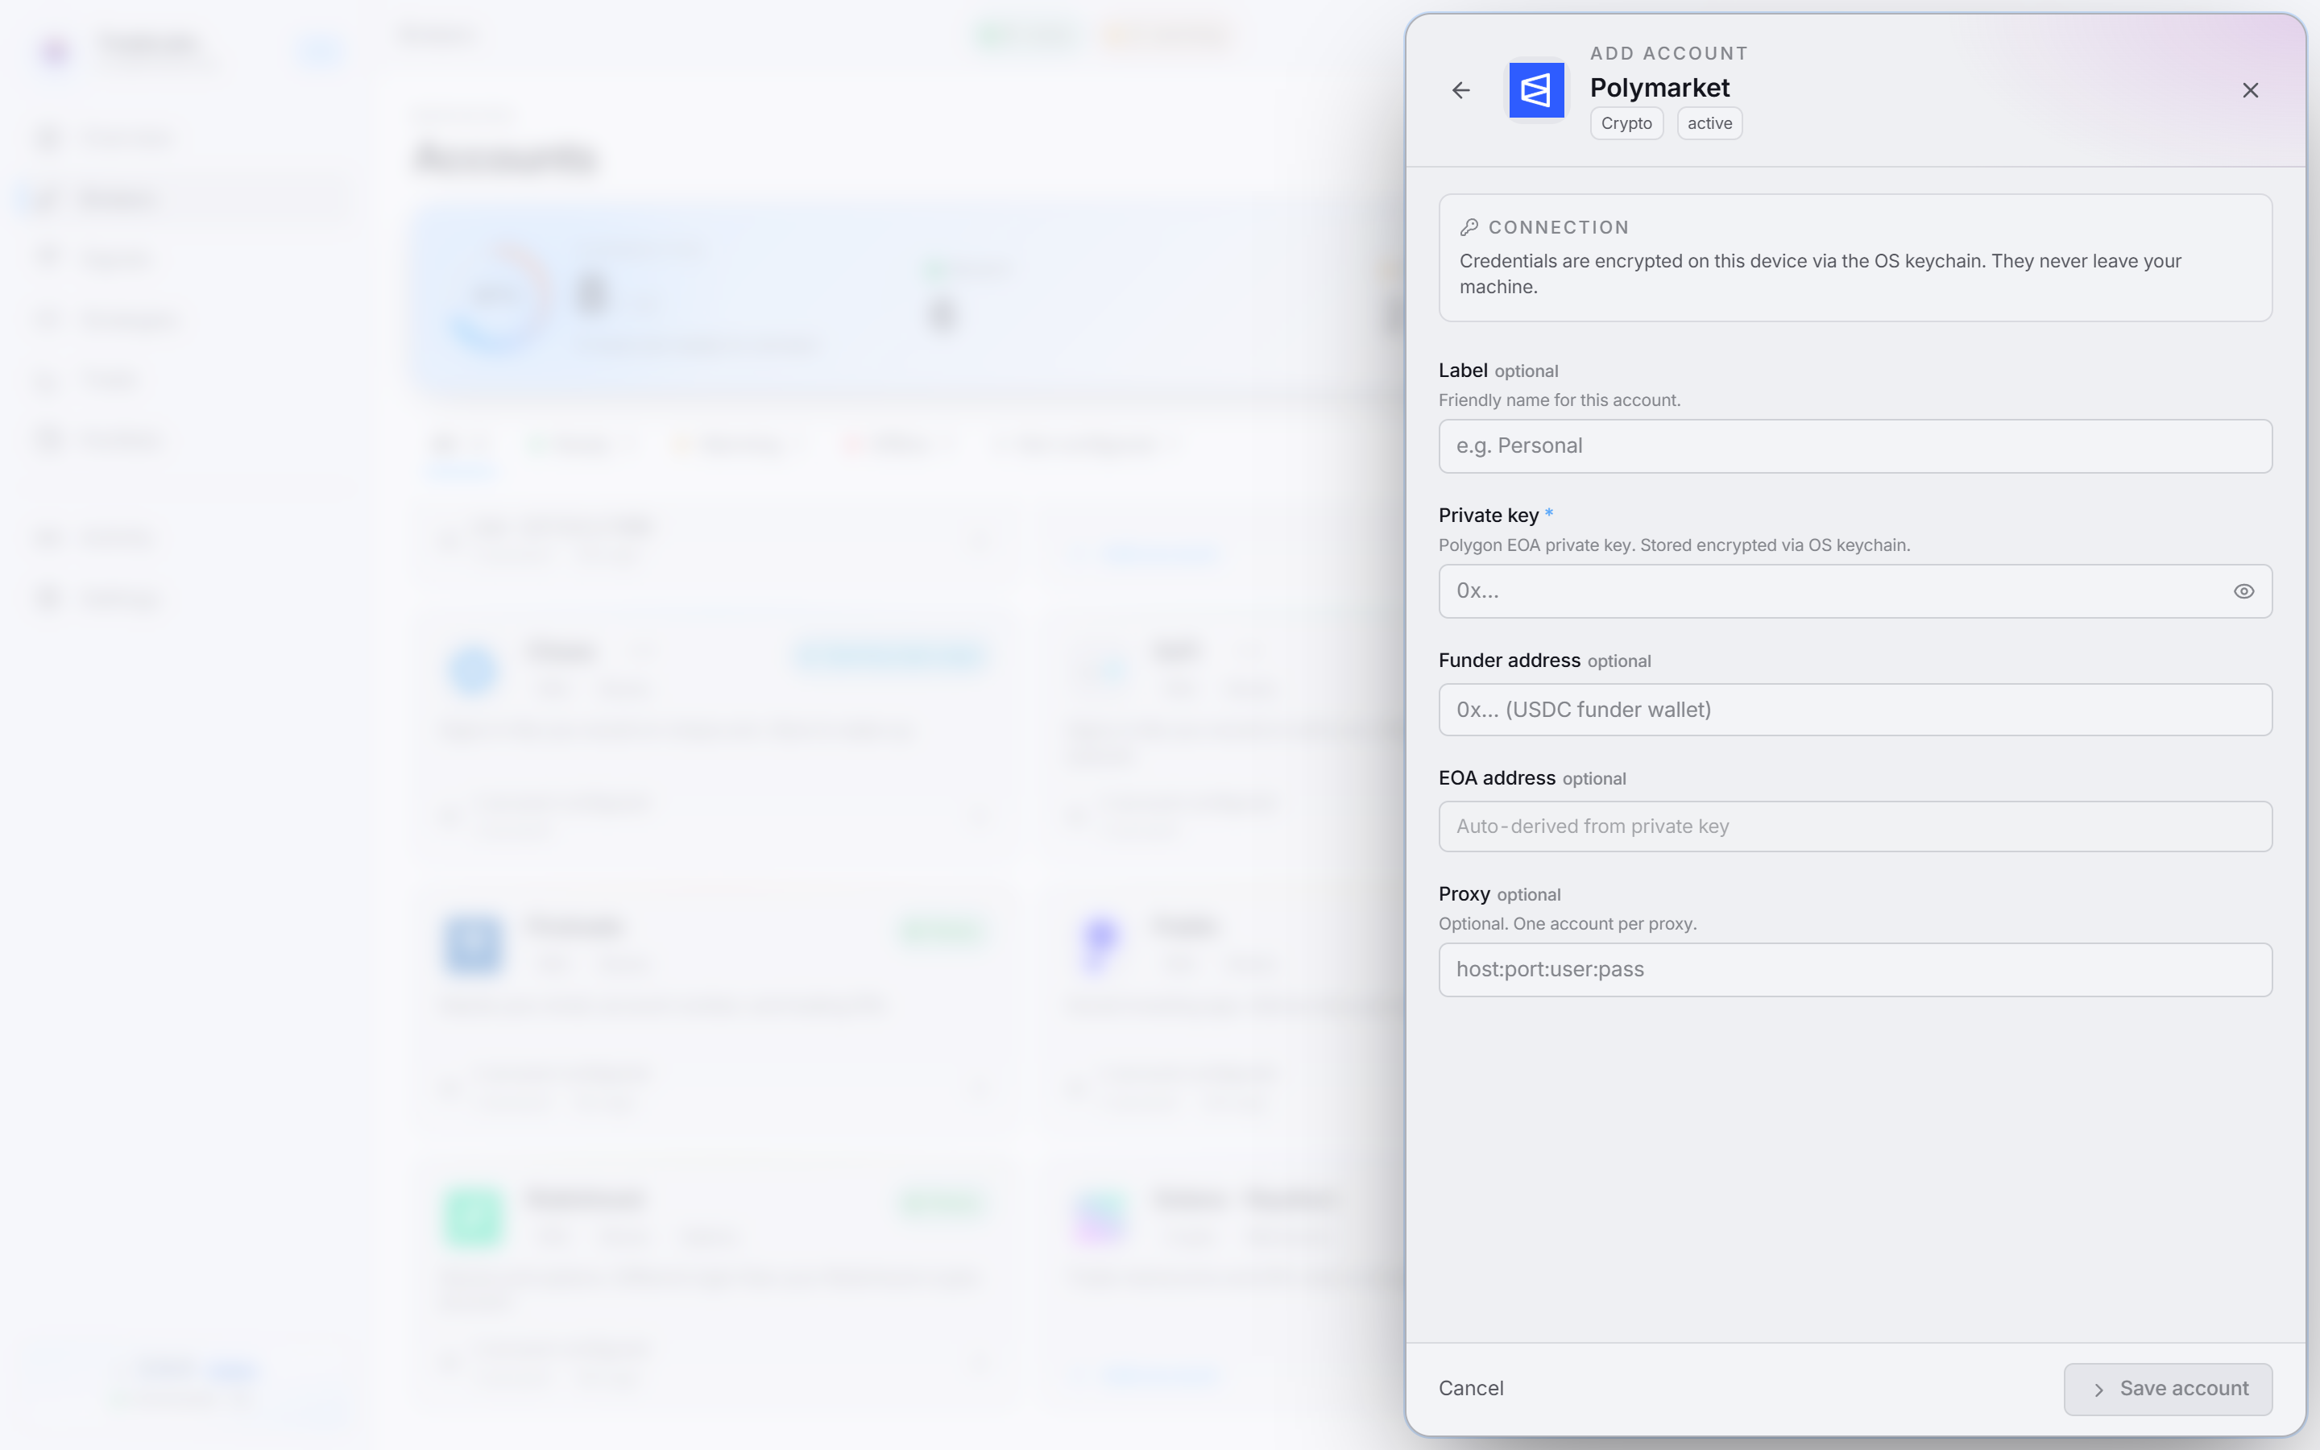Click the 'Optional. One account per proxy.' hint
The image size is (2320, 1450).
(1568, 923)
